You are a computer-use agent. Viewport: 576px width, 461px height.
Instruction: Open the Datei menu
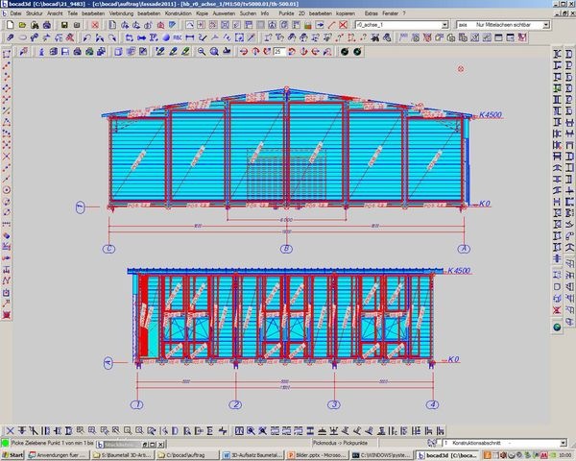tap(15, 13)
